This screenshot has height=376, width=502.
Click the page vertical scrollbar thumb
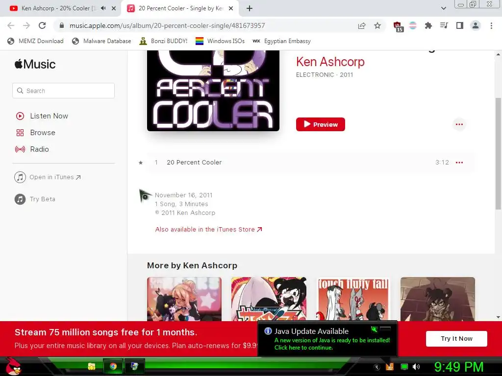pyautogui.click(x=498, y=153)
